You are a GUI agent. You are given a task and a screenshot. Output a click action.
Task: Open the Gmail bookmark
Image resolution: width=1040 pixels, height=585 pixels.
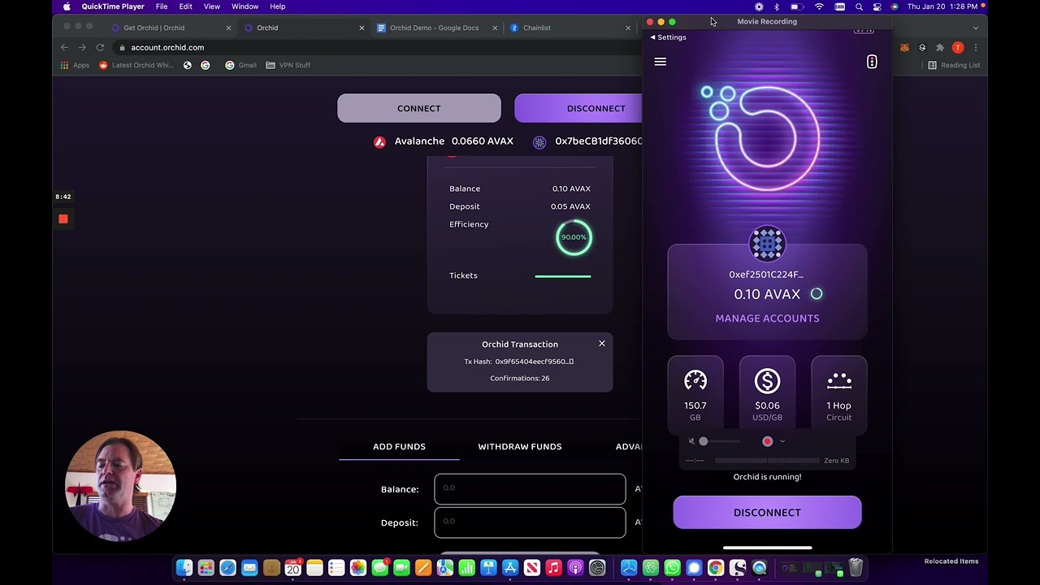point(240,65)
